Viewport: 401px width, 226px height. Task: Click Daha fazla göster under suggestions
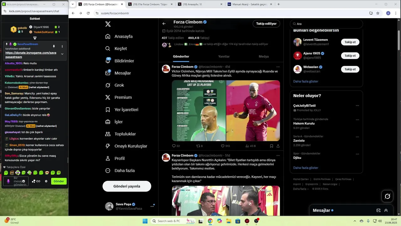pos(306,81)
